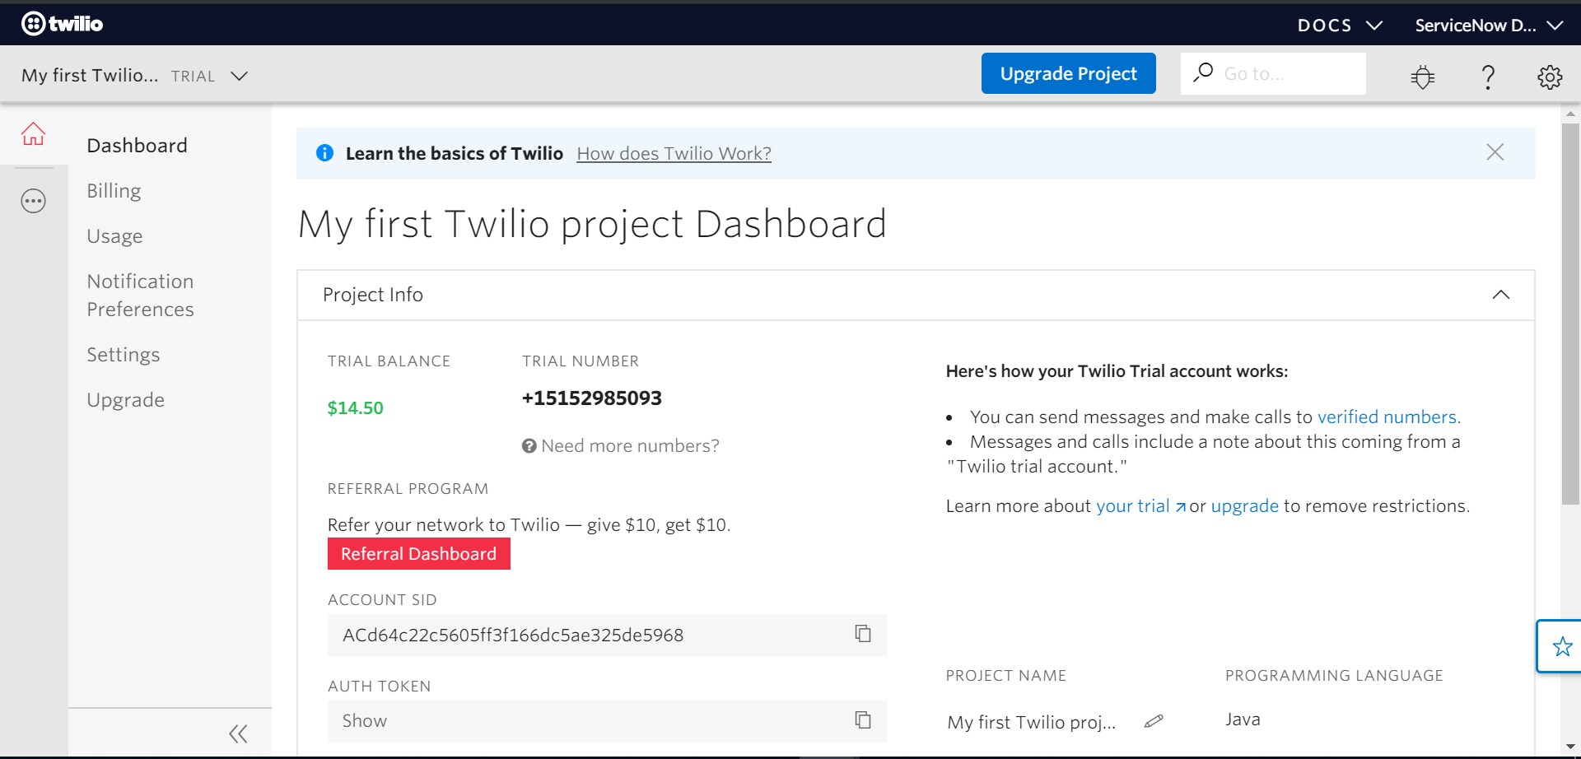
Task: Select Upgrade in the side menu
Action: tap(125, 400)
